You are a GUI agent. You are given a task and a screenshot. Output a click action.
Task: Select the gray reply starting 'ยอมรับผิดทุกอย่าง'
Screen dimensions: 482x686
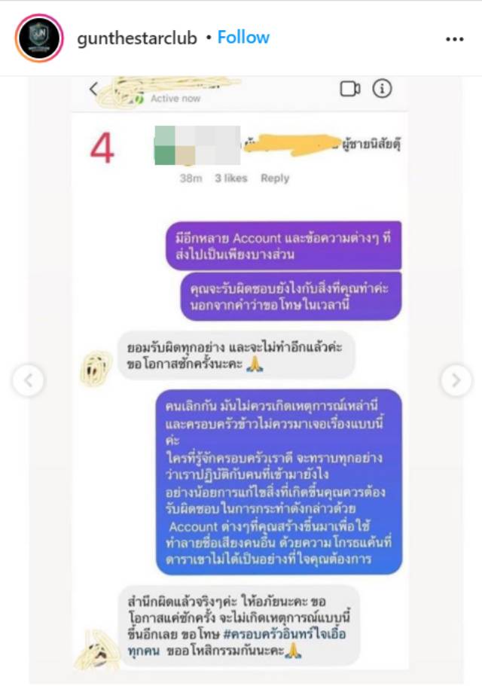pyautogui.click(x=236, y=355)
